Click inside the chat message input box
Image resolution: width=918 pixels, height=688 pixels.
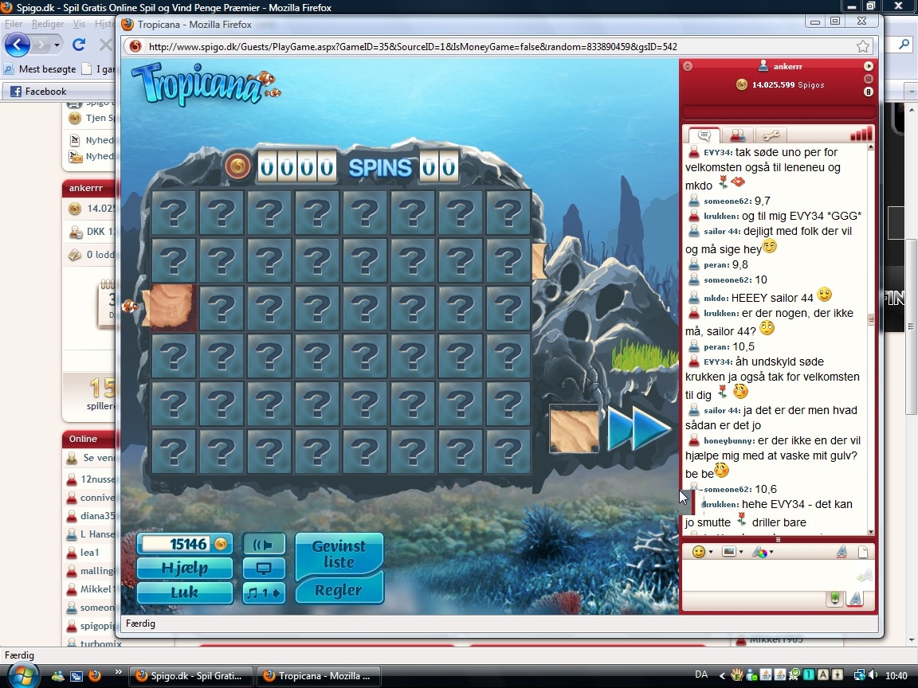765,577
